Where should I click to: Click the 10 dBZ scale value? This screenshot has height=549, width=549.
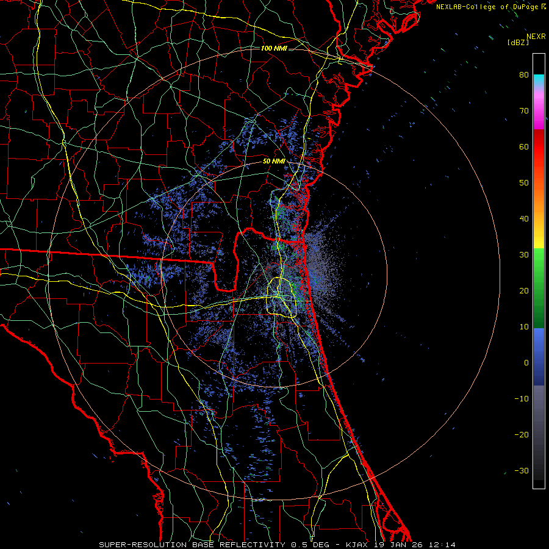click(524, 327)
